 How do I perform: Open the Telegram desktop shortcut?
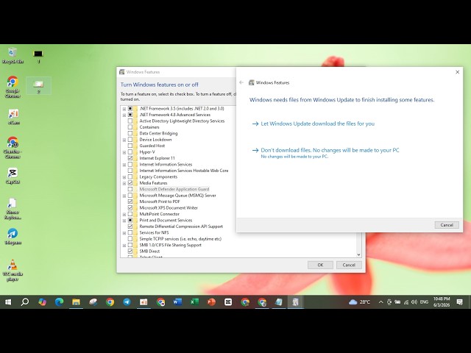pyautogui.click(x=13, y=236)
